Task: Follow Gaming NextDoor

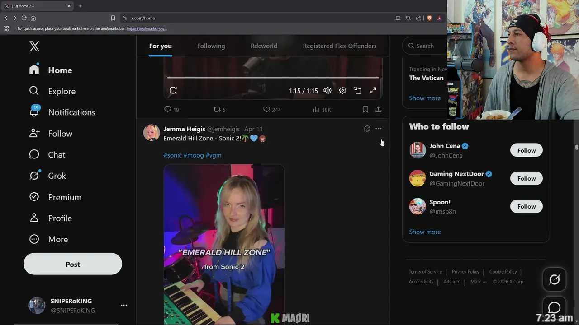Action: point(527,178)
